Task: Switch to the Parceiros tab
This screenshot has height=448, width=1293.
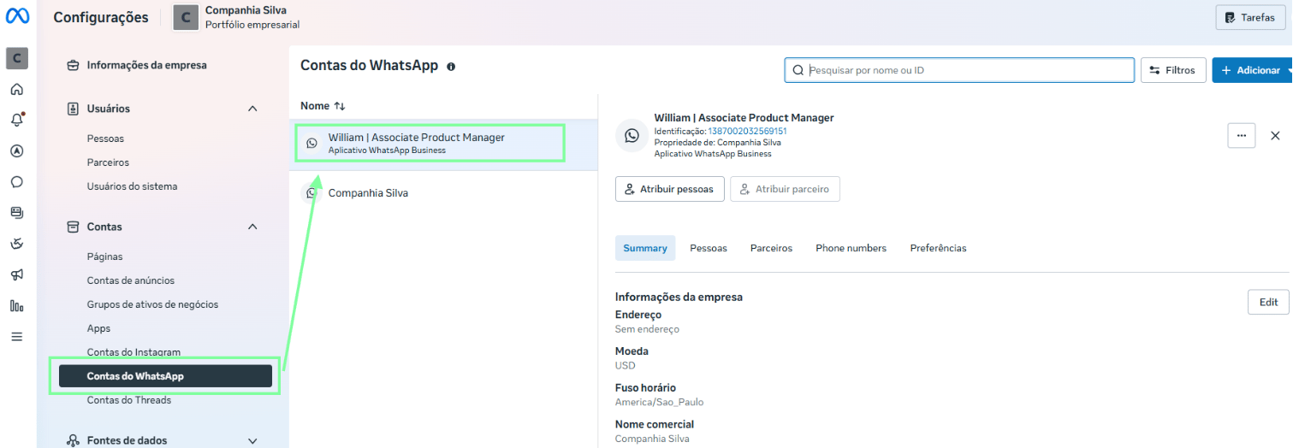Action: [771, 248]
